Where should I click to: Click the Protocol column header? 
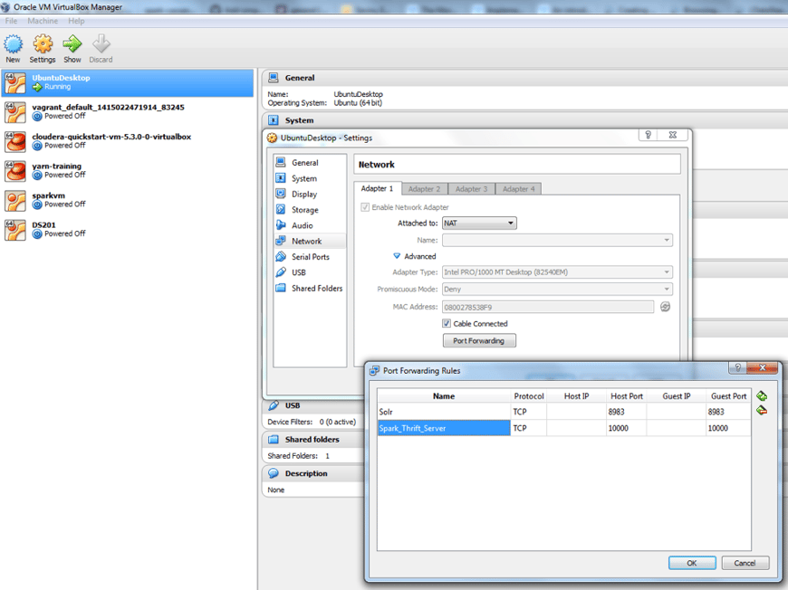529,395
